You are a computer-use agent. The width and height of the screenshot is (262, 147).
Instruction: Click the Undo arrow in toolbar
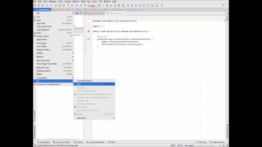(x=47, y=5)
